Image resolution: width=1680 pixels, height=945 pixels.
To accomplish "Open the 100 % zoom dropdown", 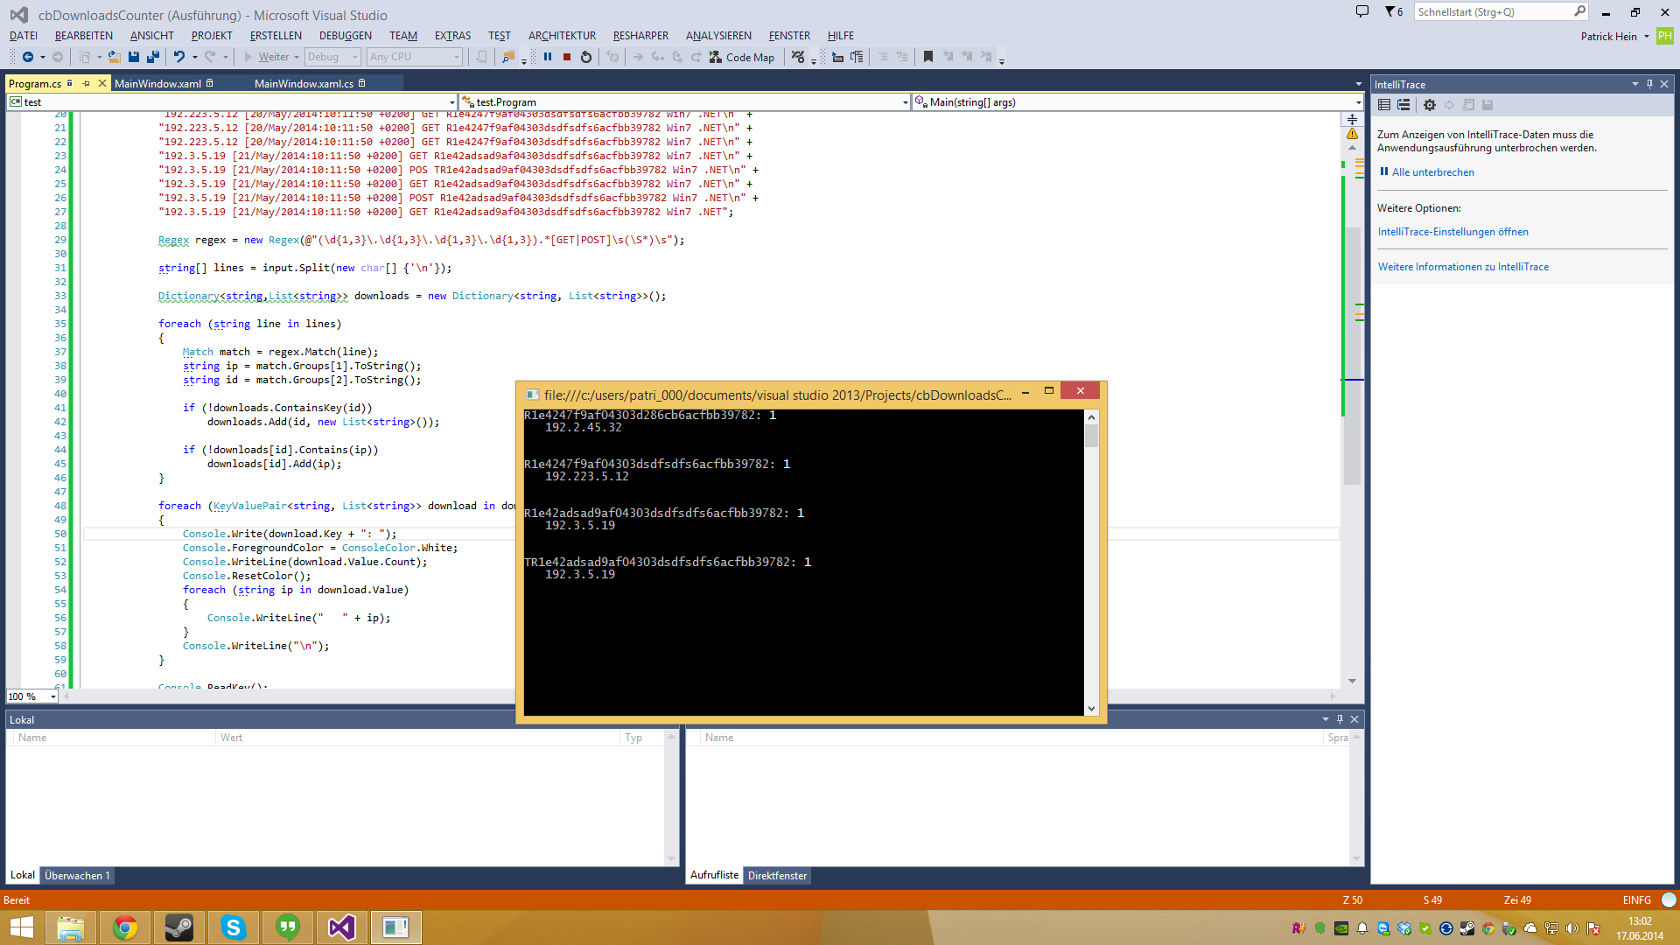I will click(52, 696).
